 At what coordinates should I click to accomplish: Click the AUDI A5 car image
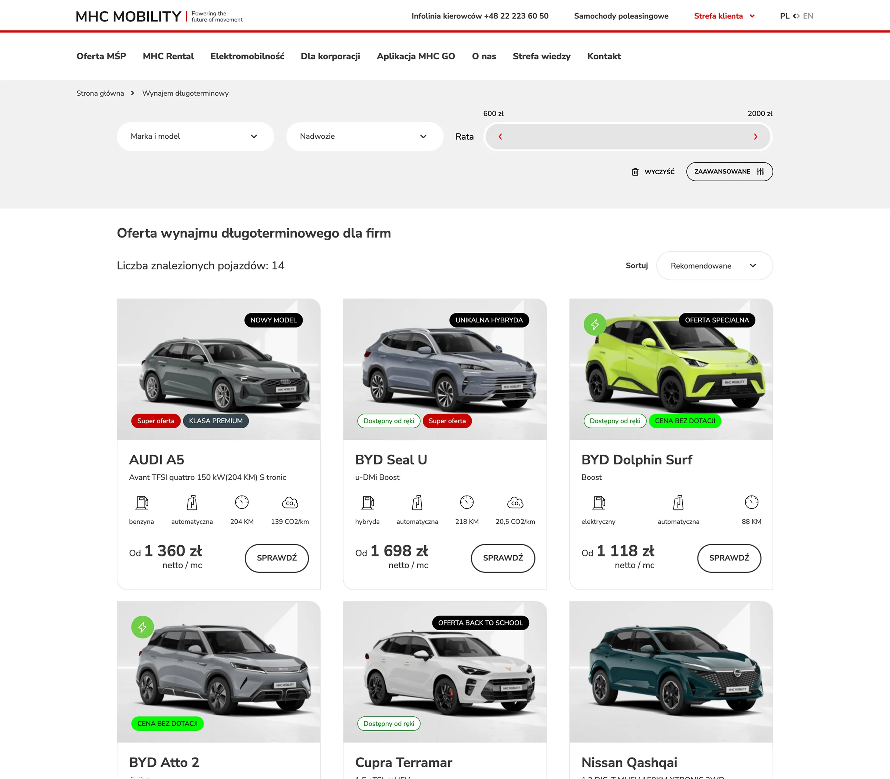click(218, 369)
